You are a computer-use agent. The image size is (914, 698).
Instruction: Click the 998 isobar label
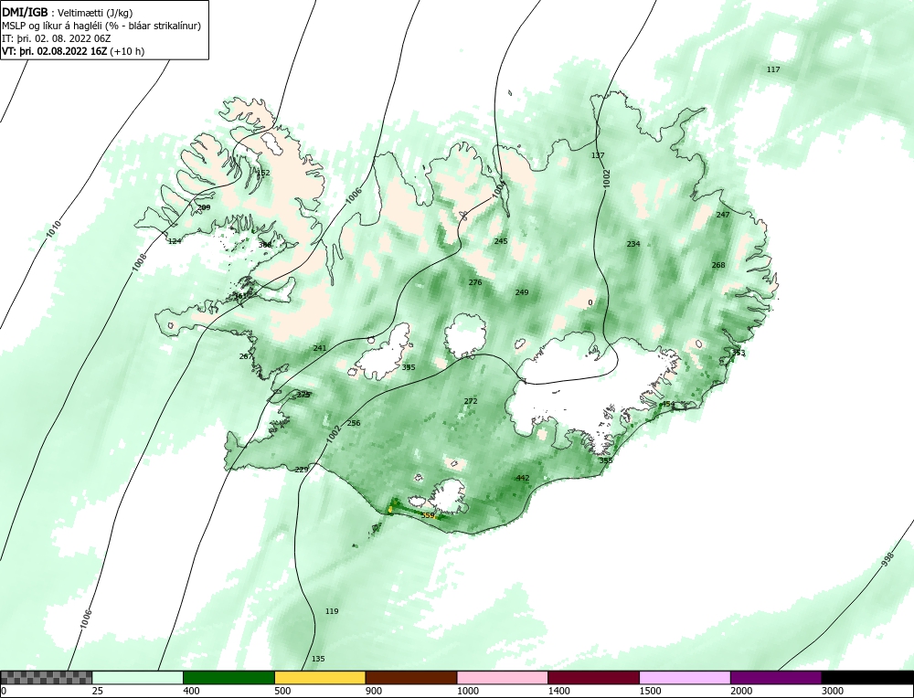click(887, 560)
